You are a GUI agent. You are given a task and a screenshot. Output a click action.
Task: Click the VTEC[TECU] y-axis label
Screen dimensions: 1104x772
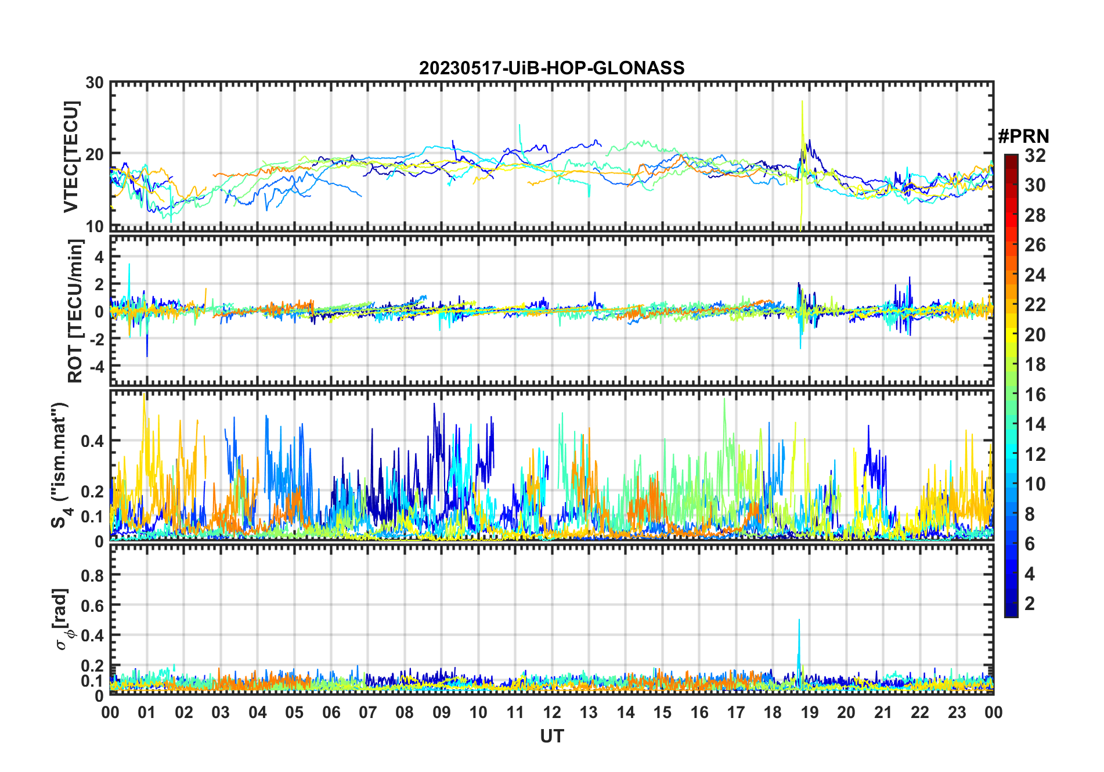coord(71,157)
